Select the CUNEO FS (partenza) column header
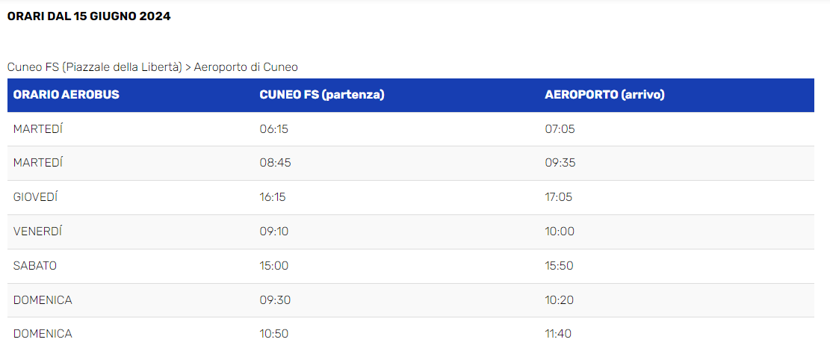Image resolution: width=830 pixels, height=363 pixels. coord(321,95)
